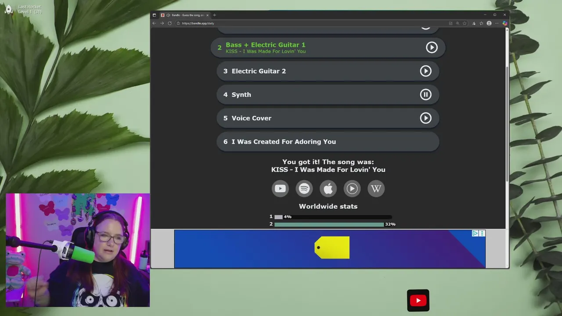Select the Synth row label

[x=241, y=95]
